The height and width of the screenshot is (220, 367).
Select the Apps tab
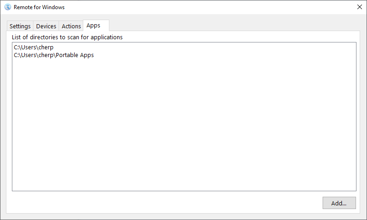[x=93, y=26]
